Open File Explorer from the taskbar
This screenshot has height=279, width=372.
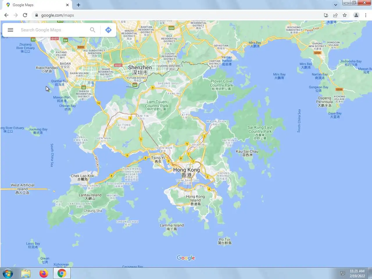[x=26, y=273]
